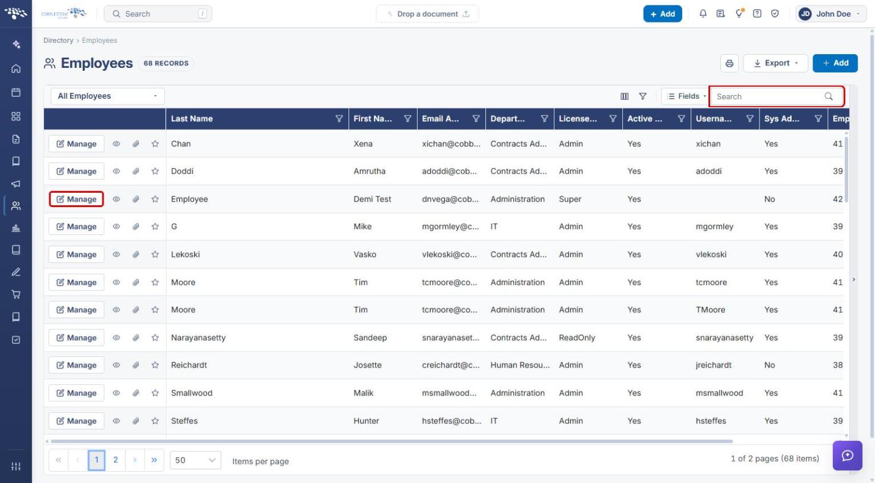Image resolution: width=875 pixels, height=483 pixels.
Task: Click the column chooser icon above table
Action: pyautogui.click(x=625, y=96)
